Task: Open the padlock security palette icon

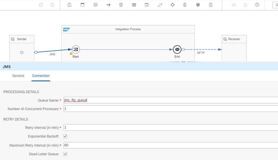Action: (x=185, y=5)
